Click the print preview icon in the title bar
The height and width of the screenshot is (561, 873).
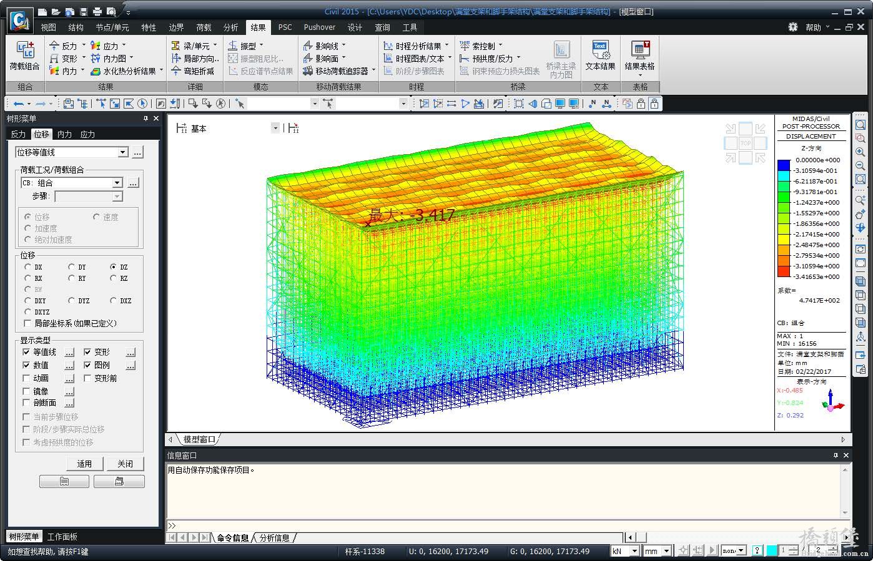point(111,12)
